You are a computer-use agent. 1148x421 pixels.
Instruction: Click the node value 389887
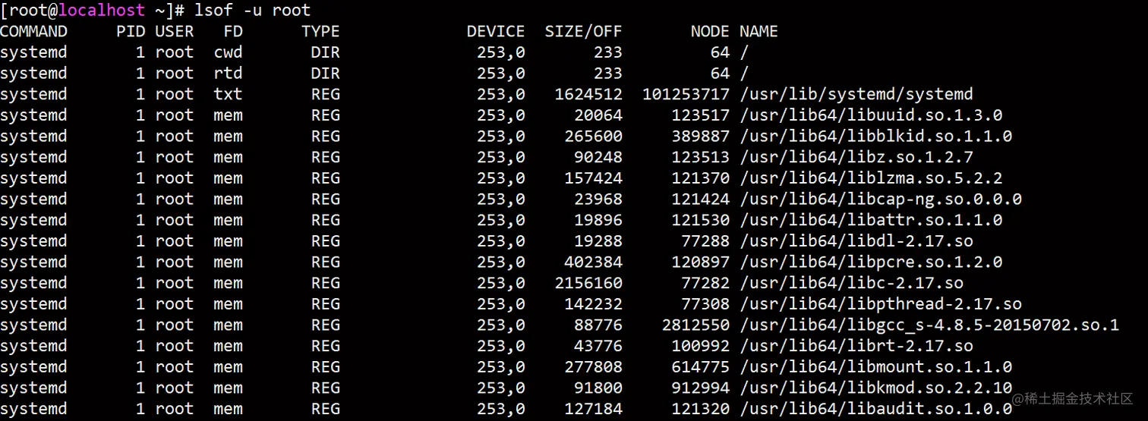pyautogui.click(x=700, y=137)
